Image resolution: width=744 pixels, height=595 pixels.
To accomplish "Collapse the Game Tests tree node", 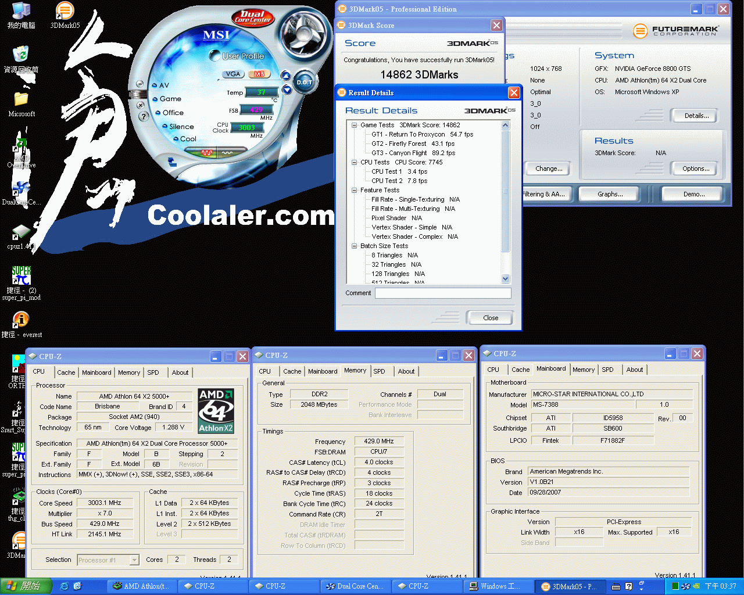I will pyautogui.click(x=354, y=125).
